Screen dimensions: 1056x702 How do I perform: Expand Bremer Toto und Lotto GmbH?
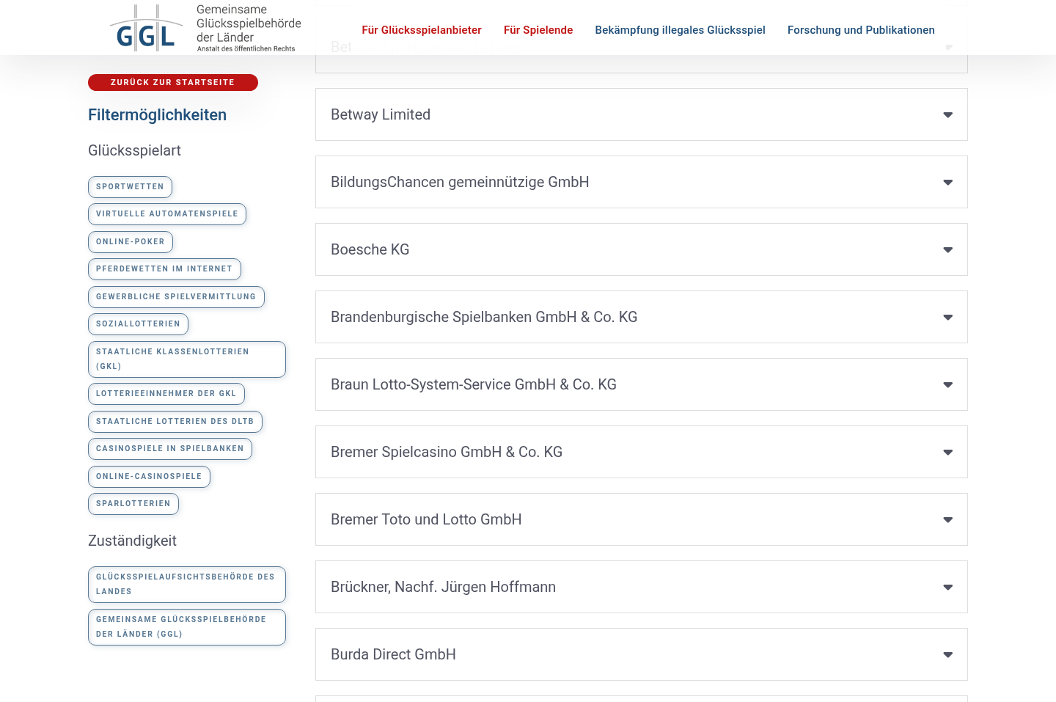click(x=642, y=519)
